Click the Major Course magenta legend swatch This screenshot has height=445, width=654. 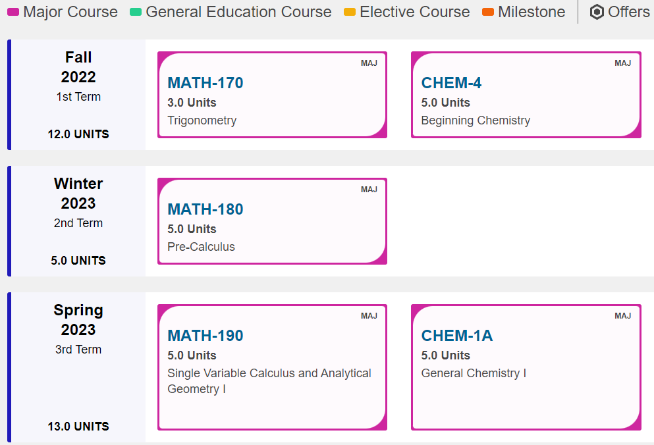13,12
